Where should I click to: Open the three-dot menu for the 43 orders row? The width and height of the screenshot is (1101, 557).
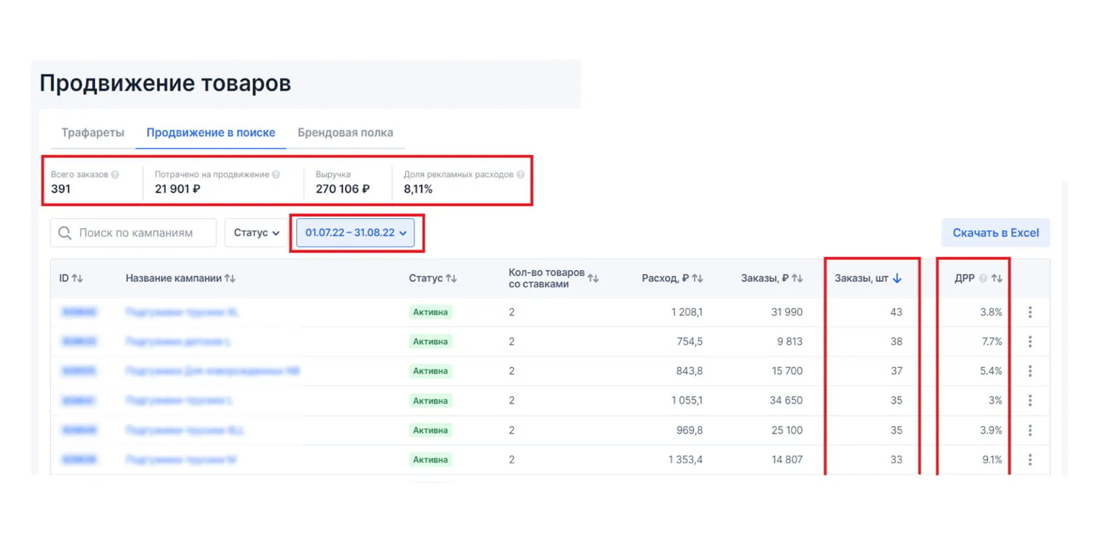click(1030, 312)
